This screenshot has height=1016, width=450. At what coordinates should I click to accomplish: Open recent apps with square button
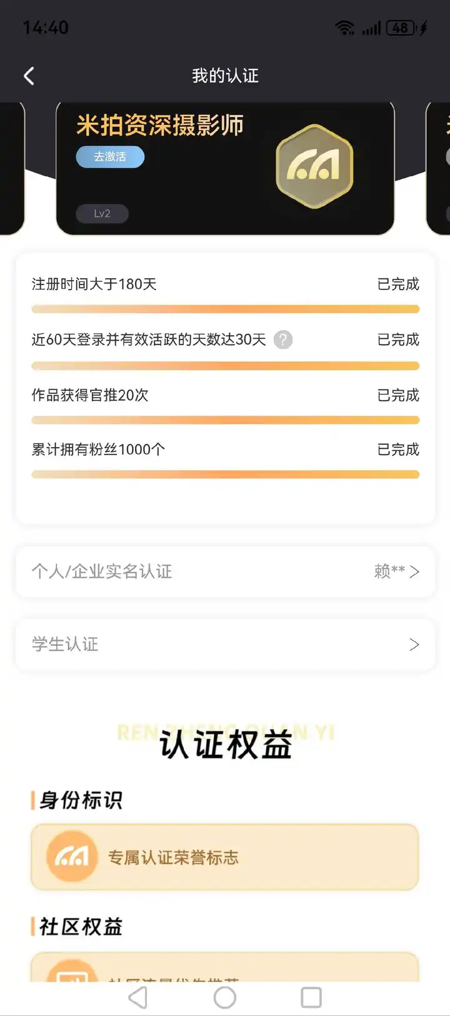tap(311, 997)
